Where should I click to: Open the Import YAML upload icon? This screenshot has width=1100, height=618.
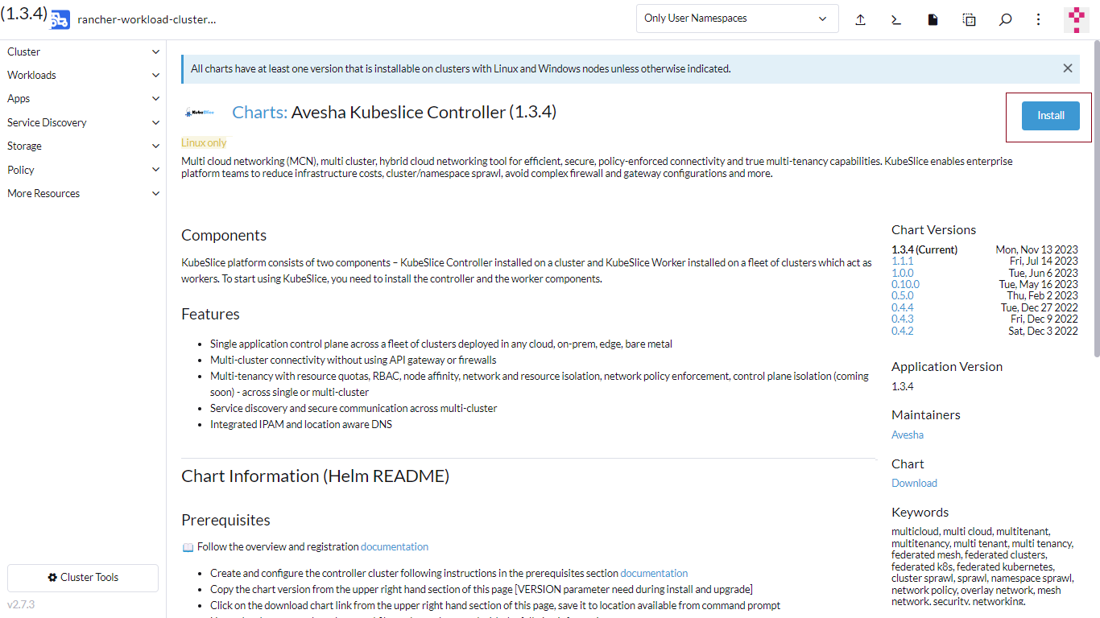click(860, 20)
